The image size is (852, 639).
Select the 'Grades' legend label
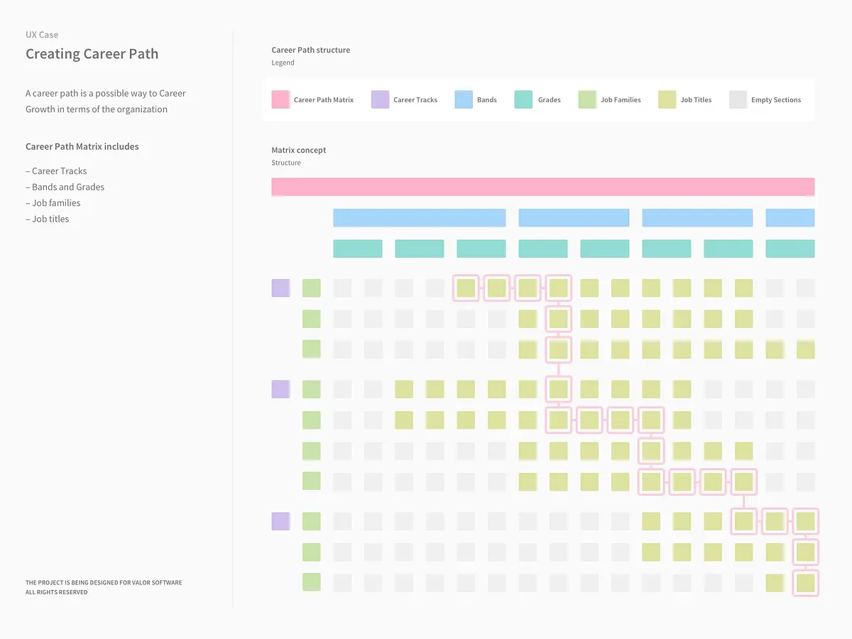550,100
